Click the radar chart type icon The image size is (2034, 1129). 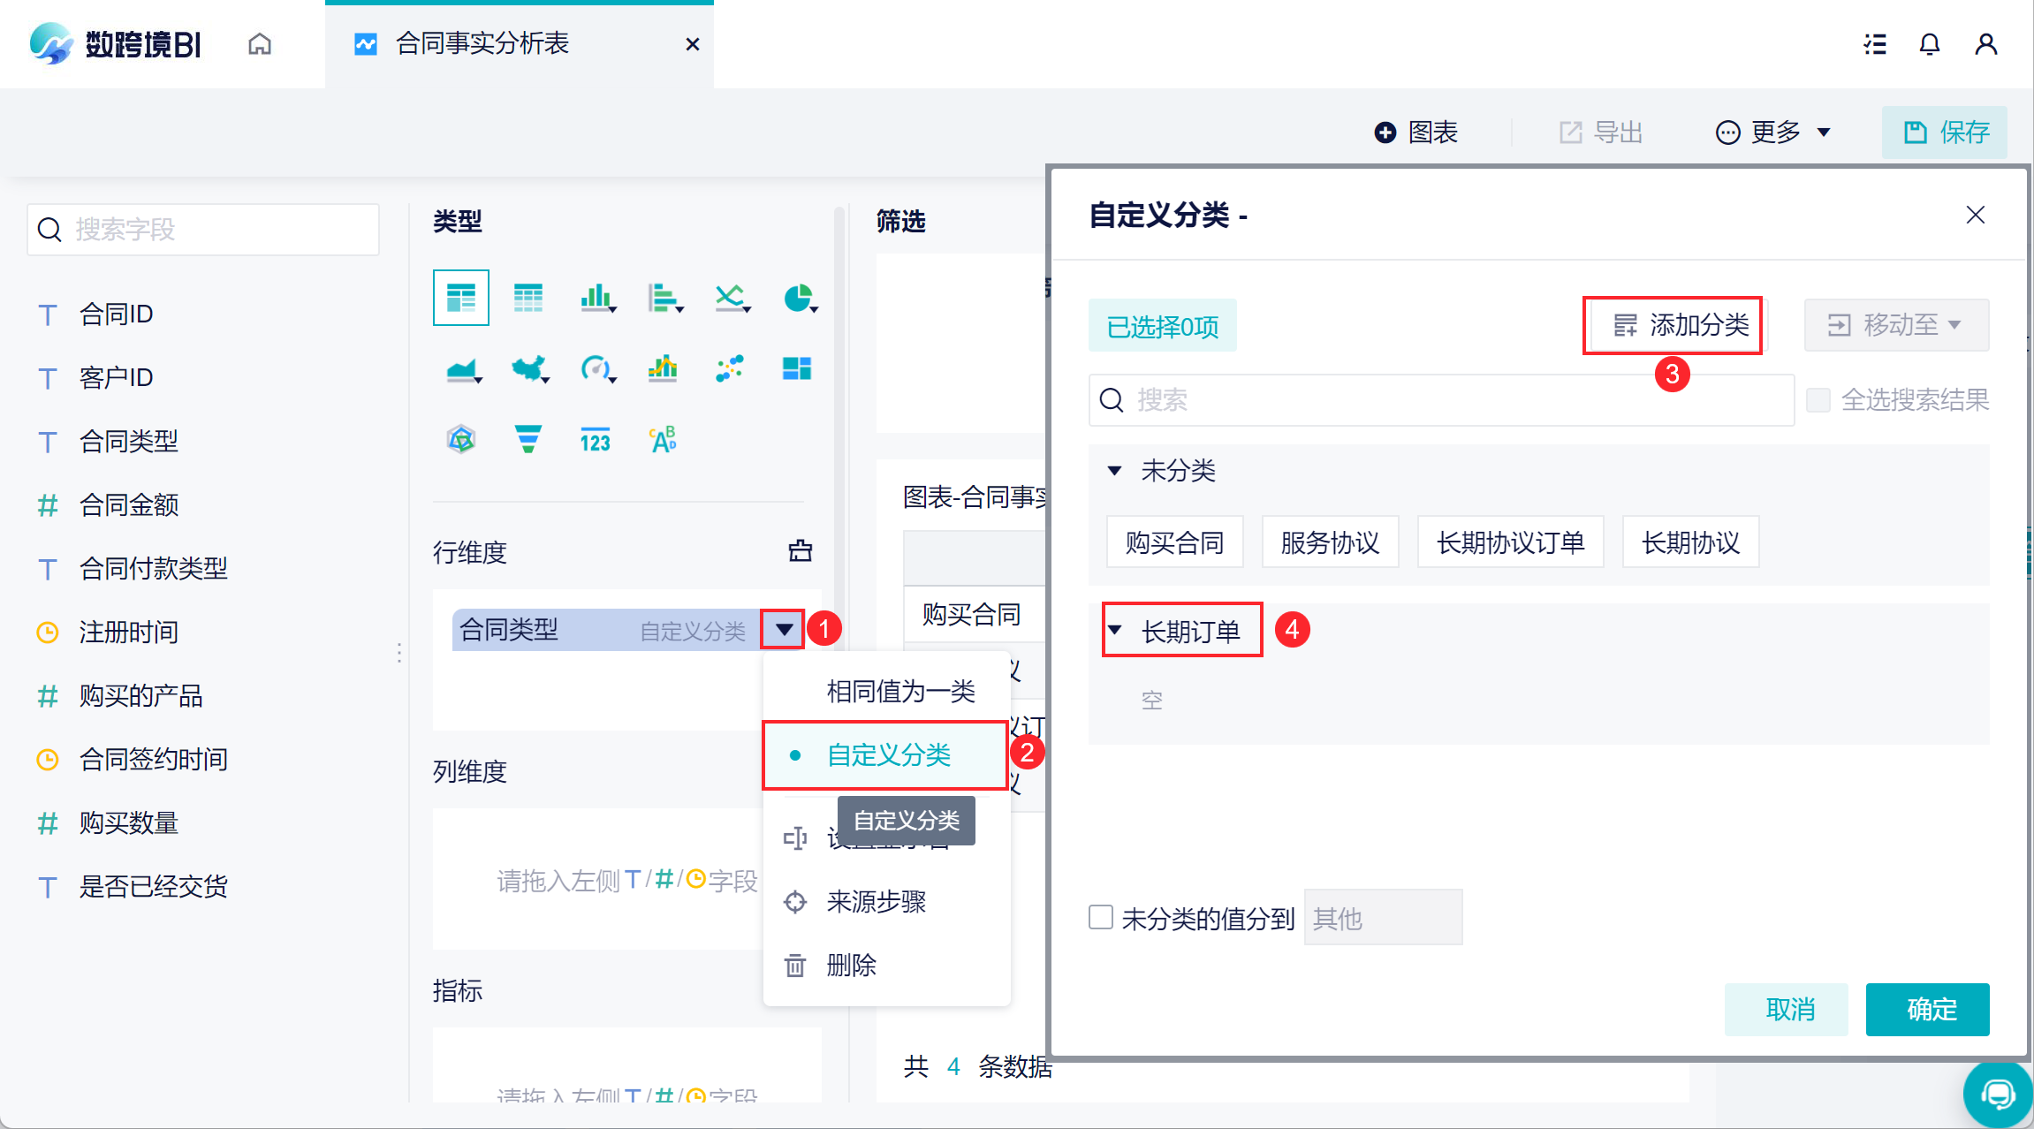pos(461,439)
